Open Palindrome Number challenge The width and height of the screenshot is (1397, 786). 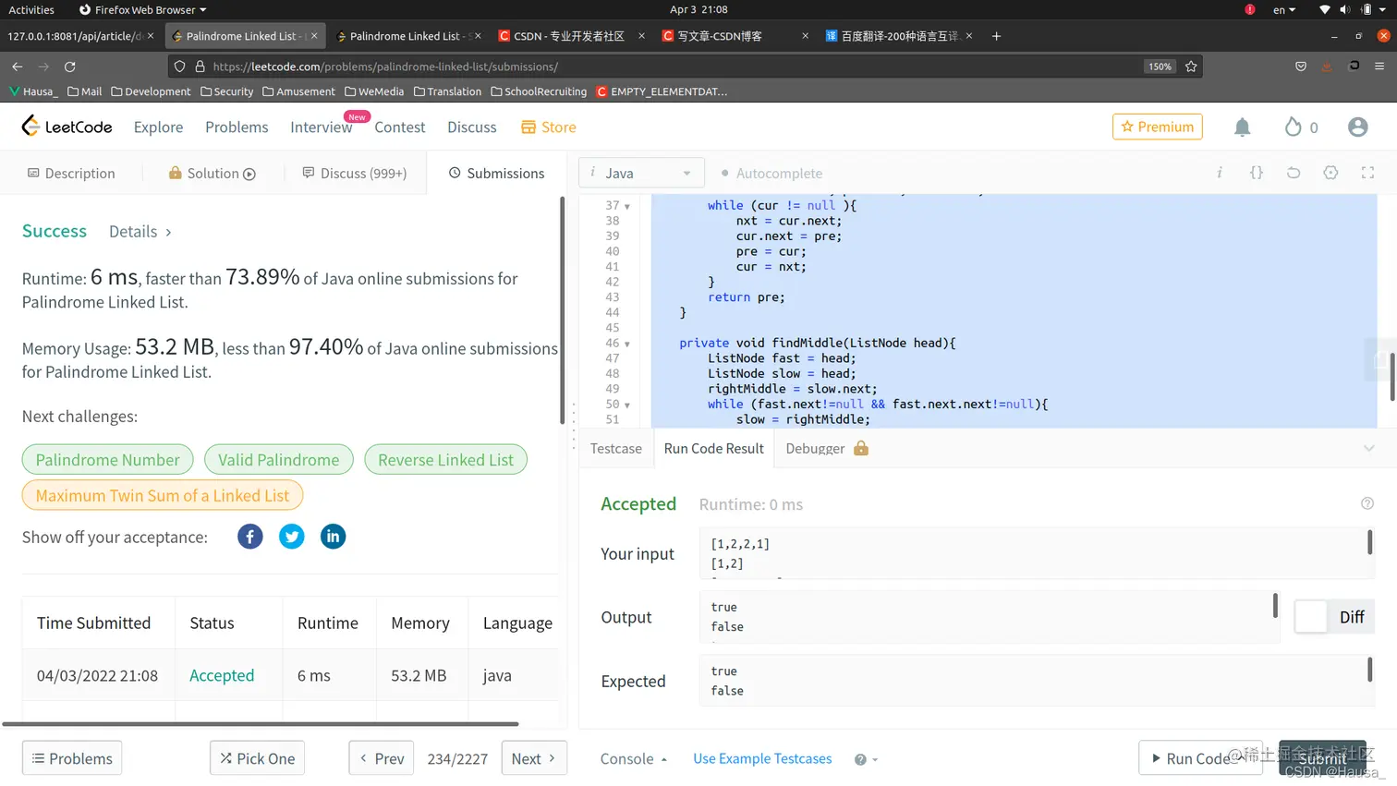coord(107,460)
